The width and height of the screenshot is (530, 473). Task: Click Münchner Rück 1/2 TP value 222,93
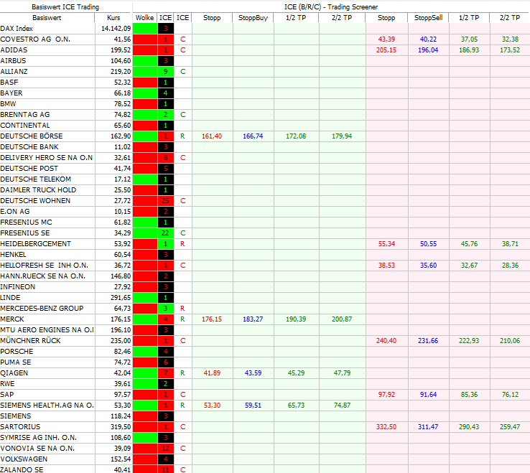pos(469,341)
